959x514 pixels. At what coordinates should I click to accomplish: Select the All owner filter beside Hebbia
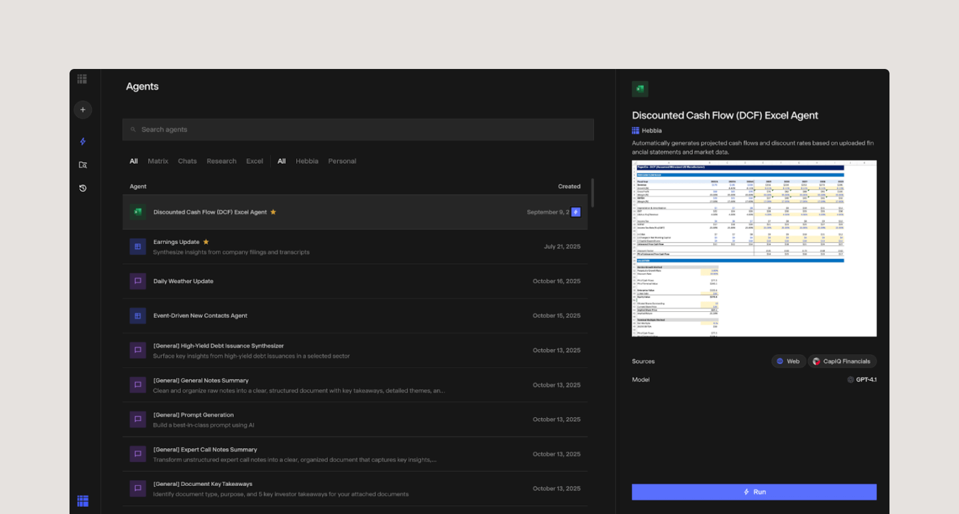pyautogui.click(x=282, y=161)
